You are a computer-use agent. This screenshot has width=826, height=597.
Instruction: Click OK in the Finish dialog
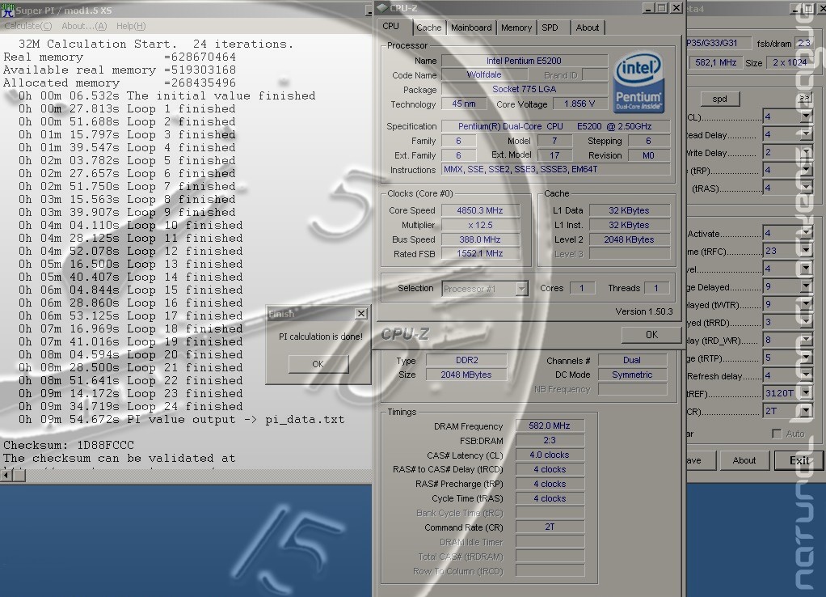(x=318, y=364)
